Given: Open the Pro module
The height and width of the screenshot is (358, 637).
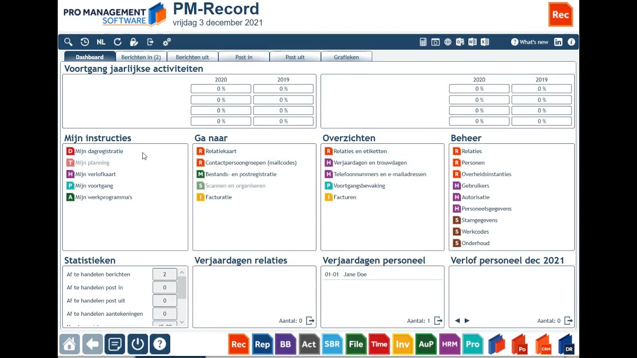Looking at the screenshot, I should coord(473,344).
